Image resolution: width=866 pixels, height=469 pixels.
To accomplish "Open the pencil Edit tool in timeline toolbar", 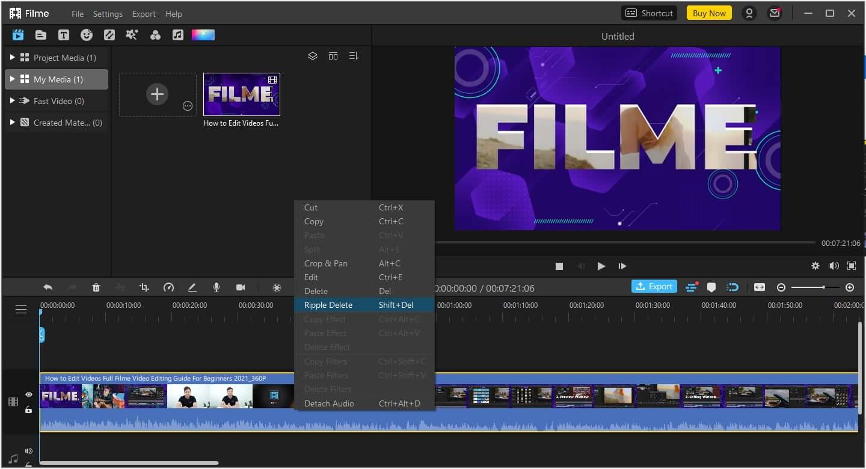I will click(192, 287).
